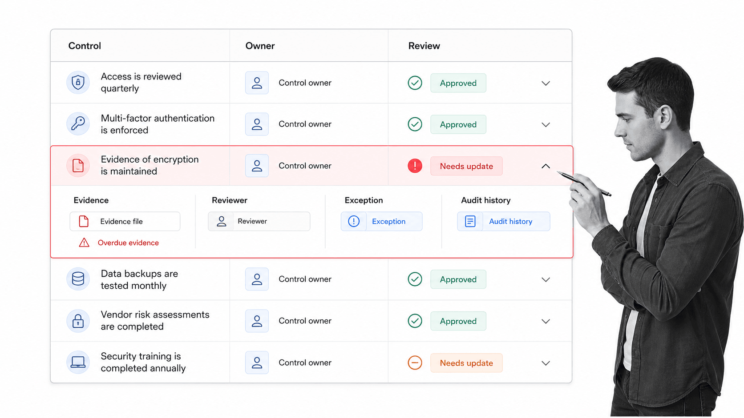
Task: Click the laptop icon for Security training
Action: coord(78,362)
